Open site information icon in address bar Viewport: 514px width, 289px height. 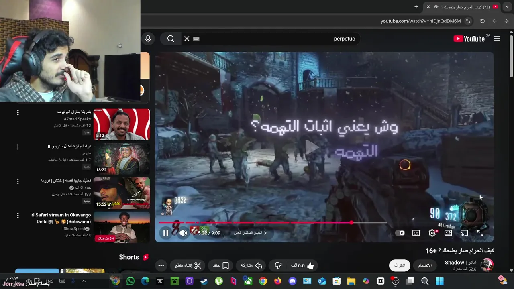[x=468, y=21]
